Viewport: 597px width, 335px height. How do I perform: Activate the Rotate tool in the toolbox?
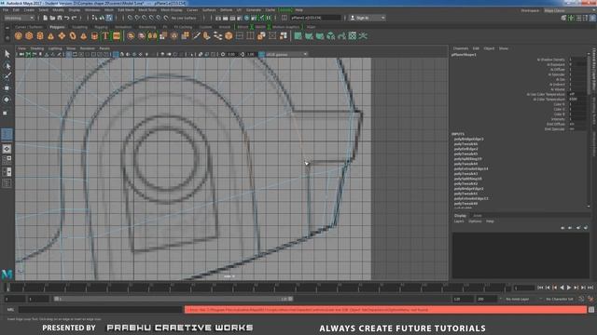click(7, 100)
